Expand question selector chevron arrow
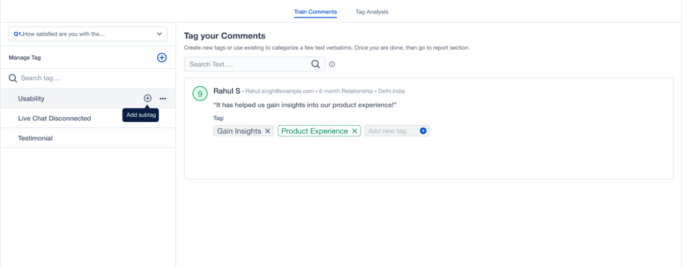The image size is (682, 267). click(159, 34)
